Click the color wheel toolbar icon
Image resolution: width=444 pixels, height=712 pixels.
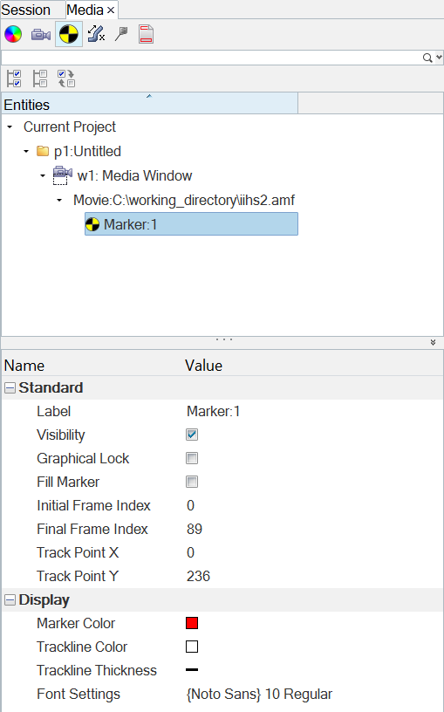click(x=13, y=34)
